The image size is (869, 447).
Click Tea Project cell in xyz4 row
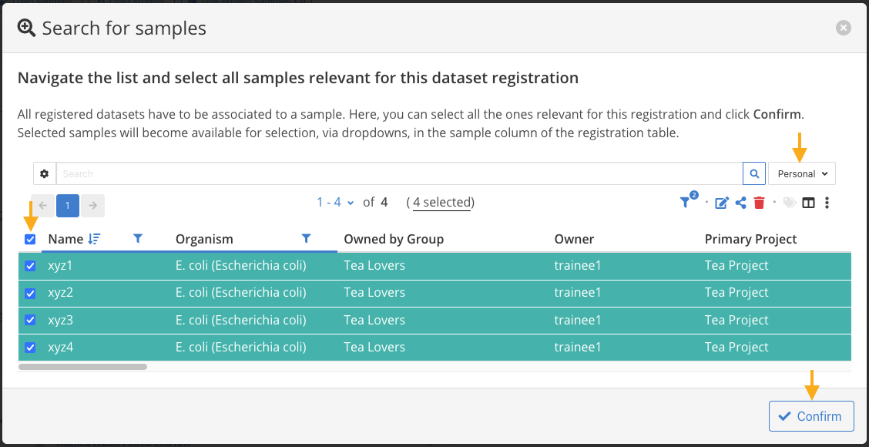point(736,347)
